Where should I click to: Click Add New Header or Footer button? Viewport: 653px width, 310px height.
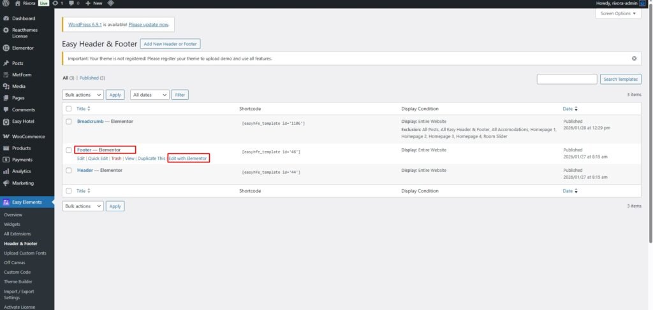(171, 44)
